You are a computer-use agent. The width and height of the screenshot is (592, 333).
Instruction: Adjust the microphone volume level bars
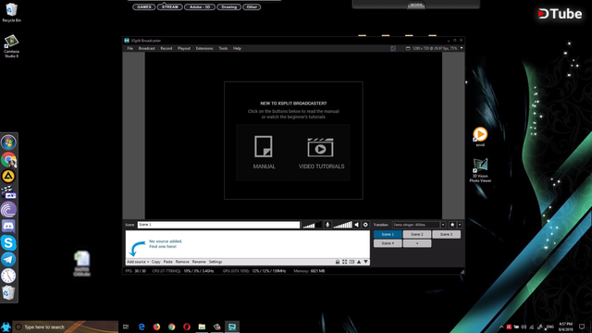coord(312,225)
